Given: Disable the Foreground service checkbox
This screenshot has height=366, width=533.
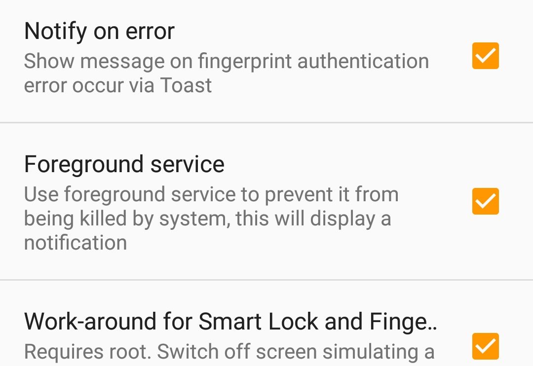Looking at the screenshot, I should coord(486,201).
